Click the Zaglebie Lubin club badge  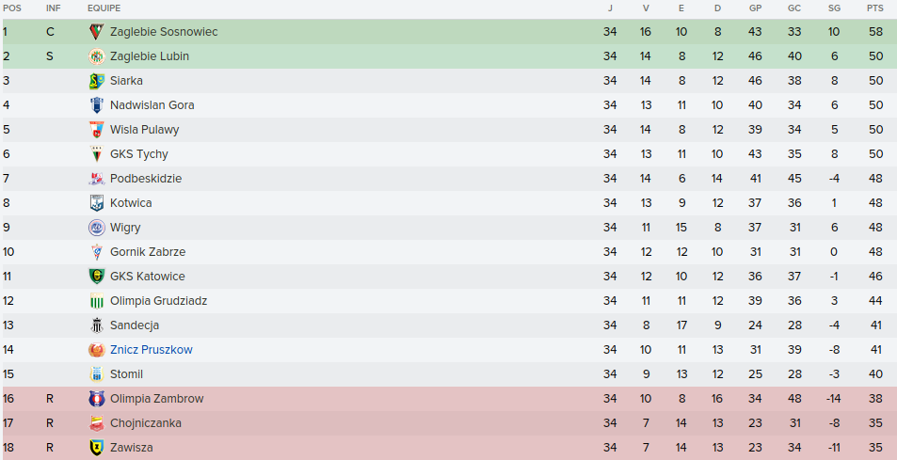tap(96, 56)
